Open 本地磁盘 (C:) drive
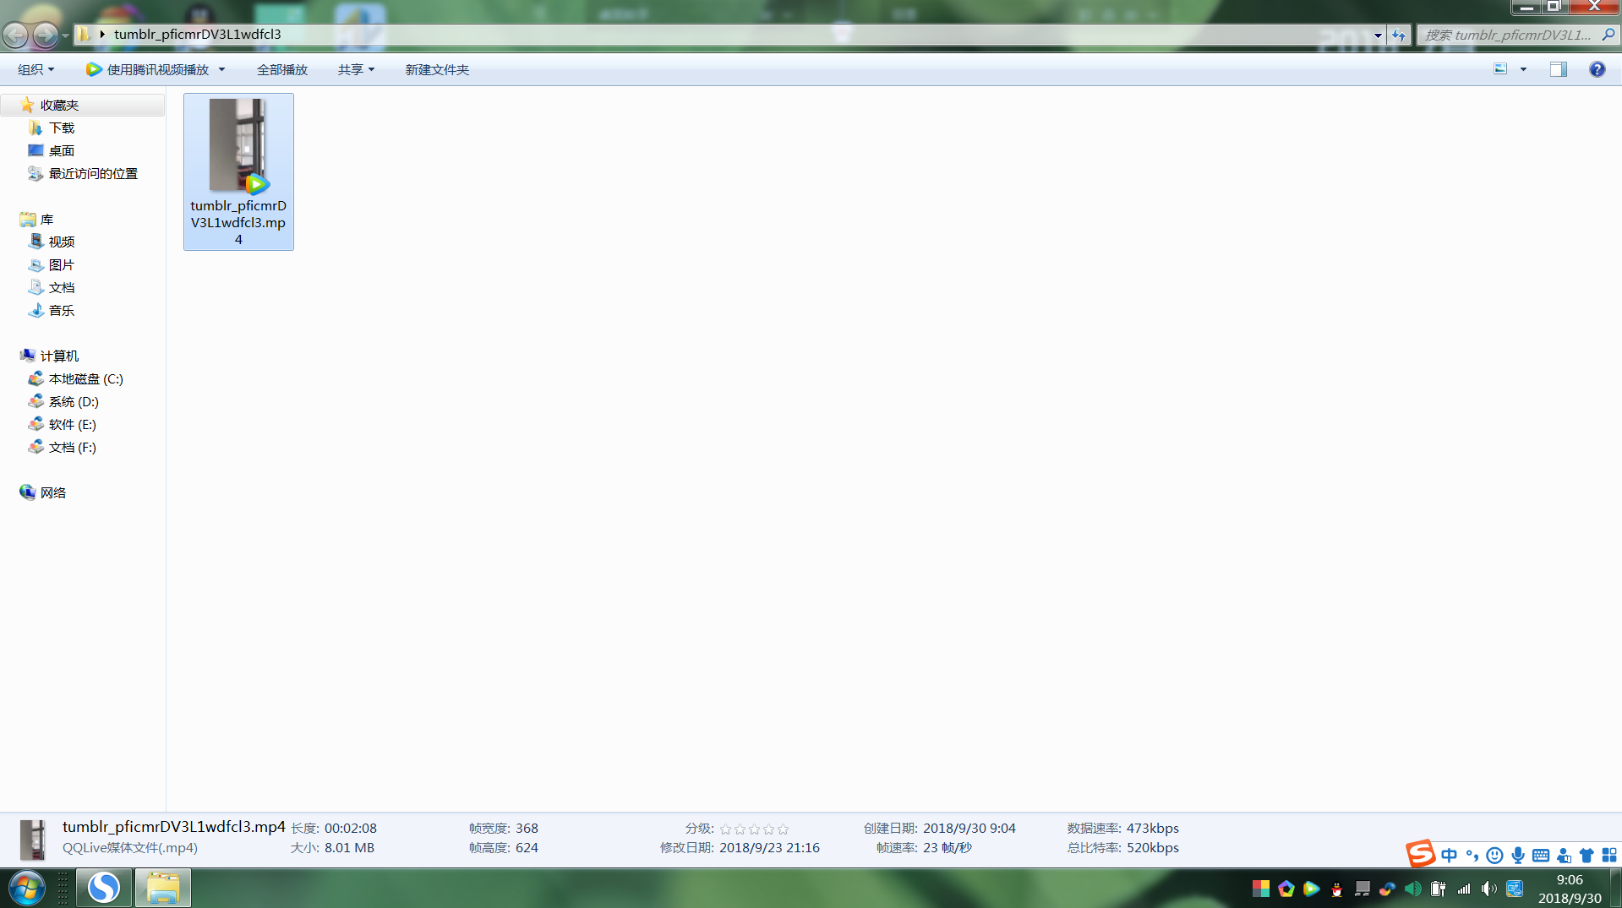 click(x=86, y=378)
